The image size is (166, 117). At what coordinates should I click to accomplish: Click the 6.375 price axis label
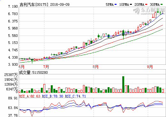[13, 21]
